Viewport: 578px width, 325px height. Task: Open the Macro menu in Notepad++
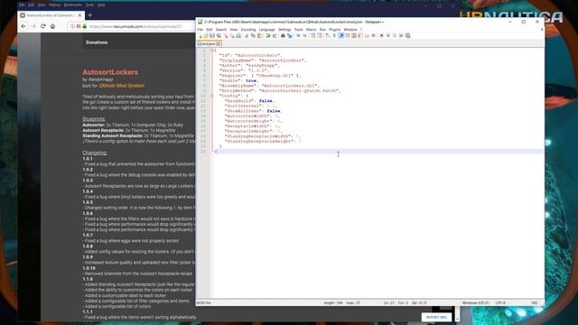click(x=311, y=30)
